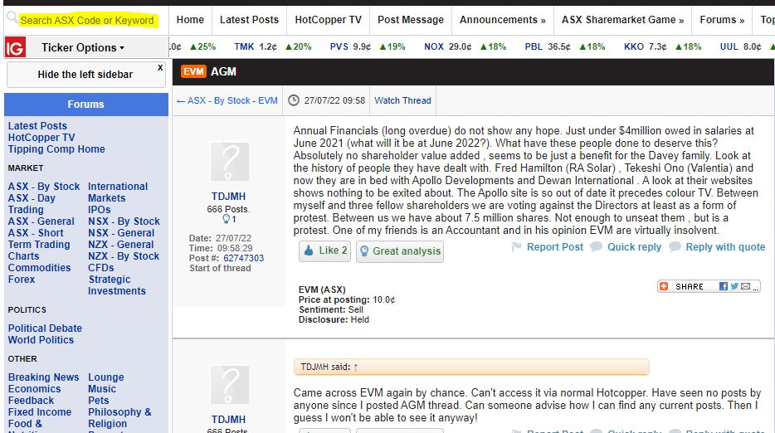This screenshot has width=775, height=433.
Task: Click TMK ticker in scrolling bar
Action: (244, 47)
